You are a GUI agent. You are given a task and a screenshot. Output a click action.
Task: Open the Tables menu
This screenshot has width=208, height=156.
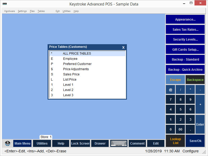point(41,11)
